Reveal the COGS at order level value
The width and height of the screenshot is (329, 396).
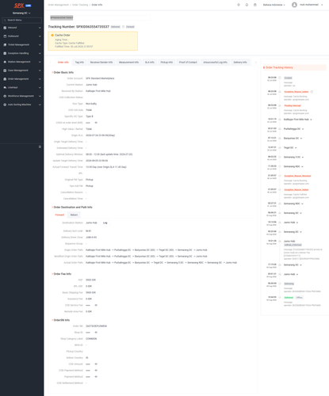96,123
